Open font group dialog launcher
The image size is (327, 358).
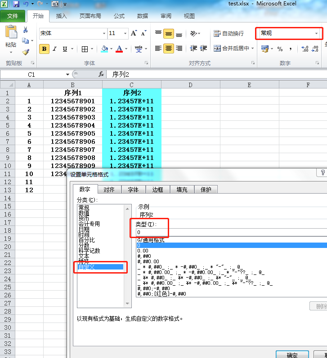click(x=146, y=63)
